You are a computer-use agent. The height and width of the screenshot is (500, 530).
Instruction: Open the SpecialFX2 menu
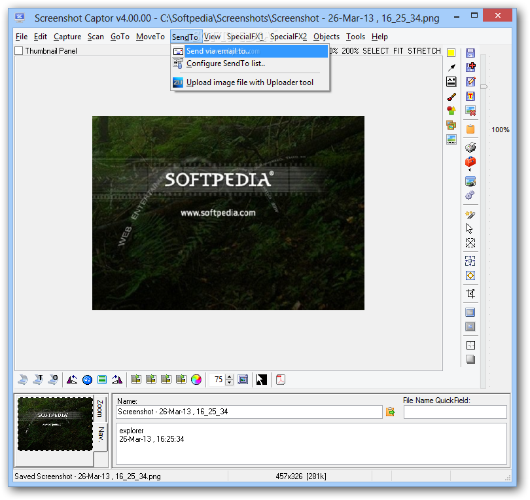(x=289, y=37)
